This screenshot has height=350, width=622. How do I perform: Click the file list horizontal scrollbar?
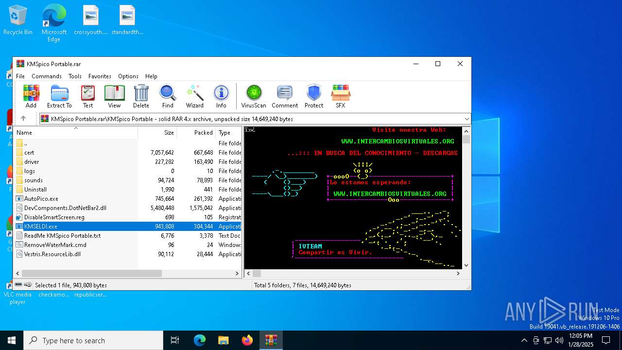[x=92, y=274]
